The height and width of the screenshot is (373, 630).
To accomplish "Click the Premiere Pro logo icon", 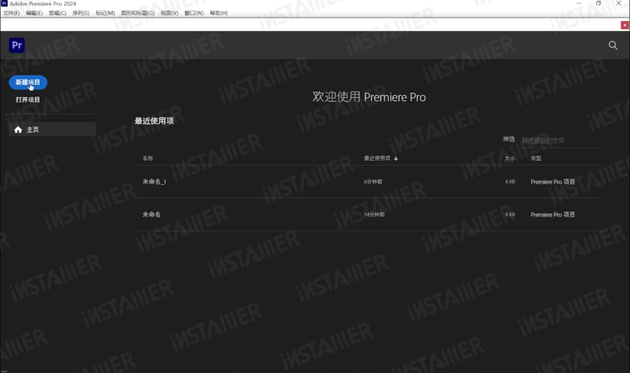I will 17,45.
